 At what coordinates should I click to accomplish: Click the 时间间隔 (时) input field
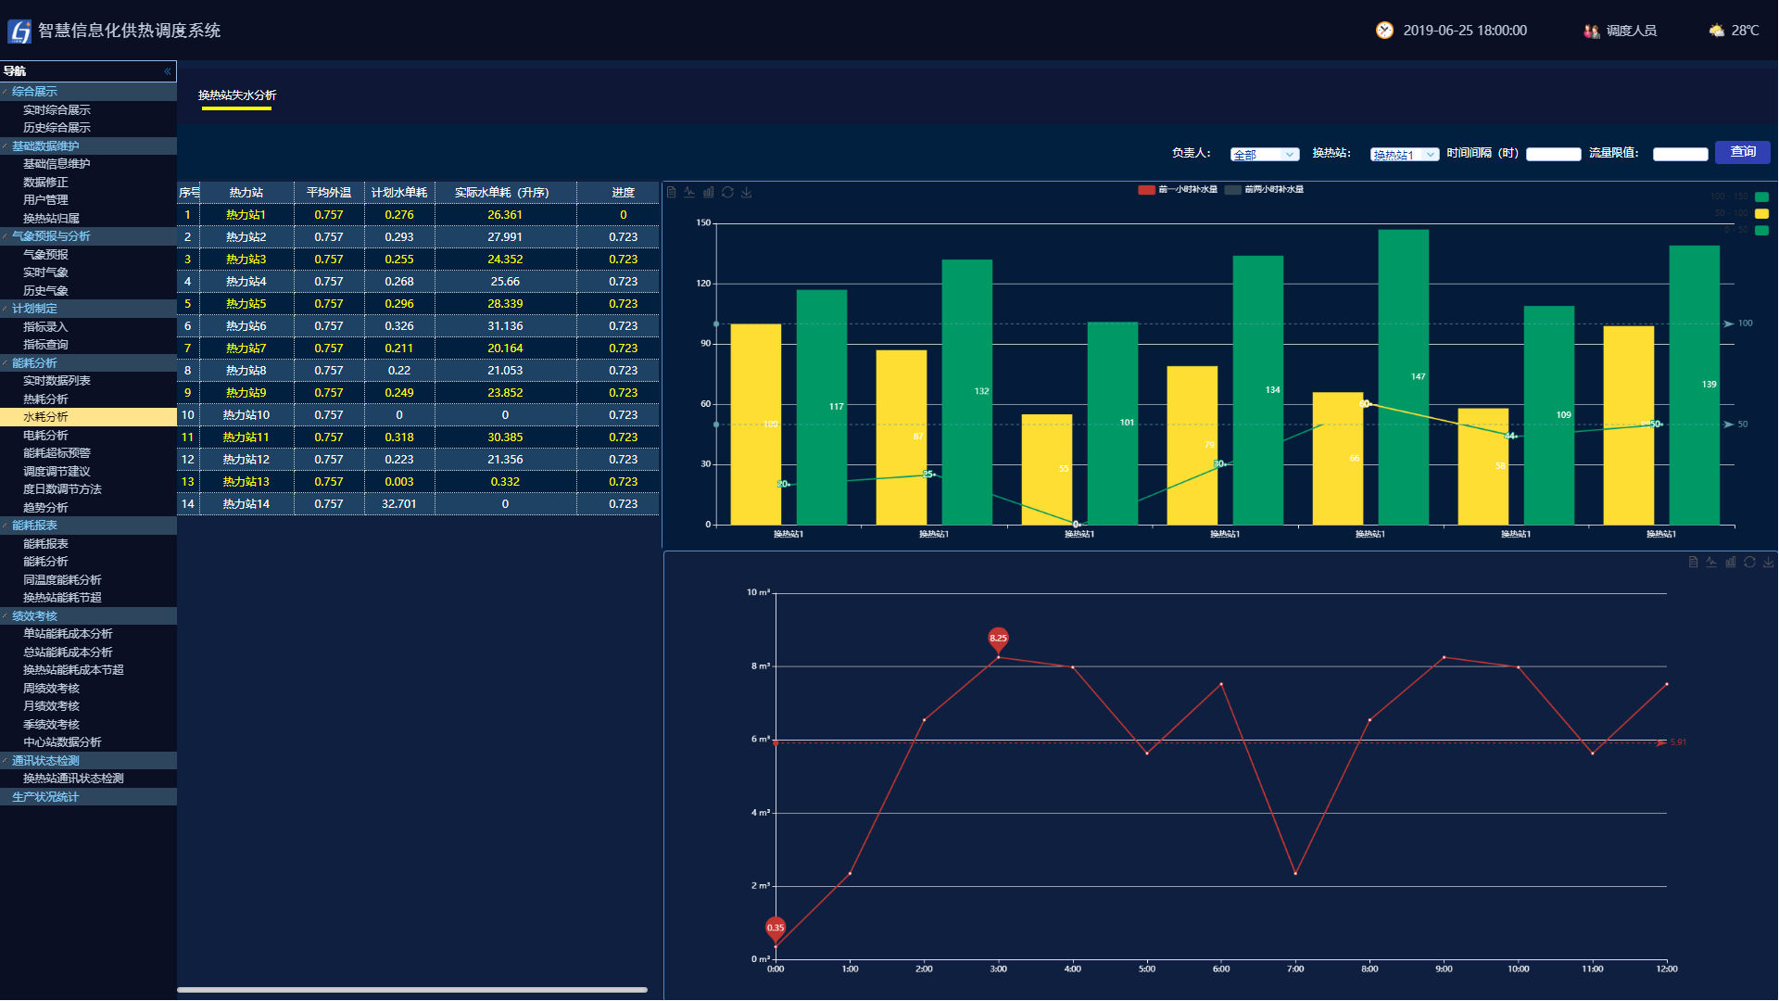tap(1554, 155)
